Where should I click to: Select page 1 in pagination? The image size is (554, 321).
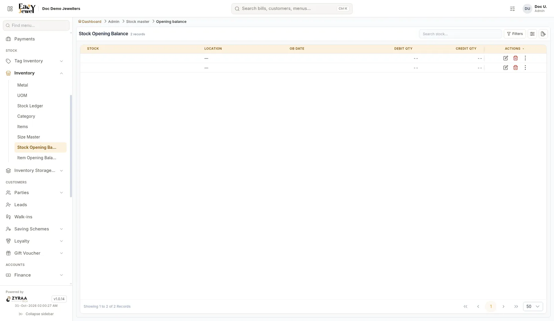tap(491, 306)
